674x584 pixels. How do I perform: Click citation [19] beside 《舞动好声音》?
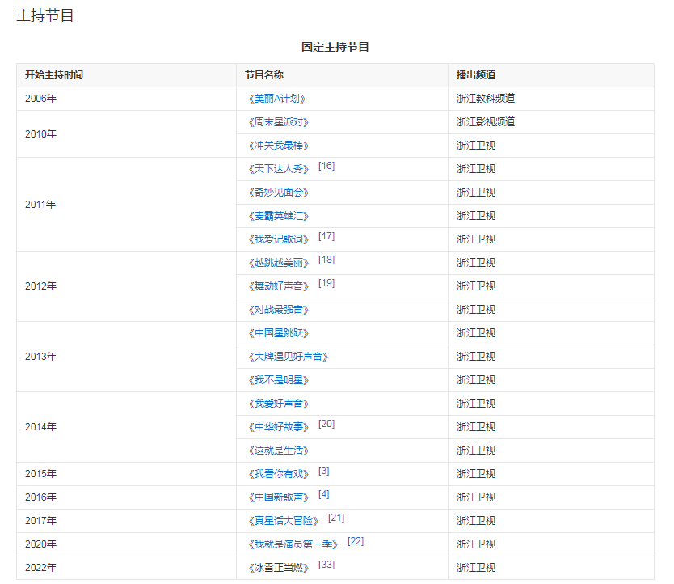(x=326, y=283)
